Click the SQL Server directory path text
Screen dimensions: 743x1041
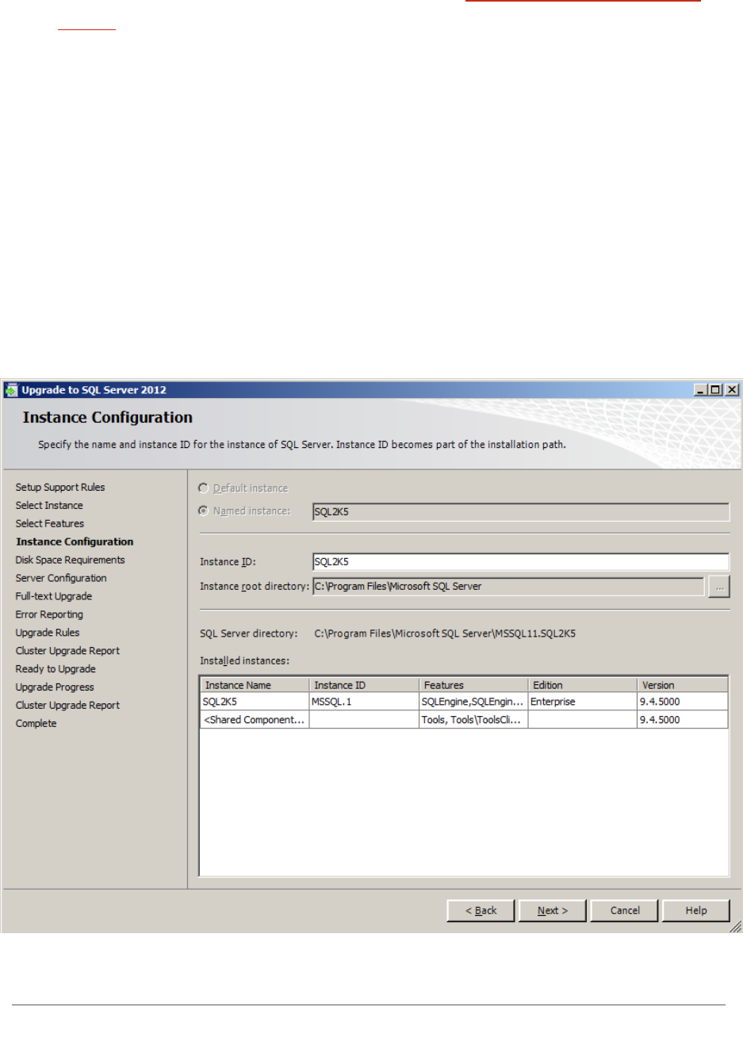[445, 633]
